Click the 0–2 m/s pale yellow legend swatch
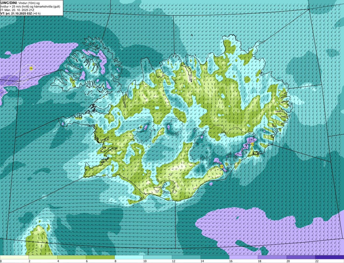The width and height of the screenshot is (344, 263). 15,257
